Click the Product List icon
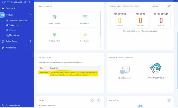Image resolution: width=178 pixels, height=108 pixels. tap(7, 25)
